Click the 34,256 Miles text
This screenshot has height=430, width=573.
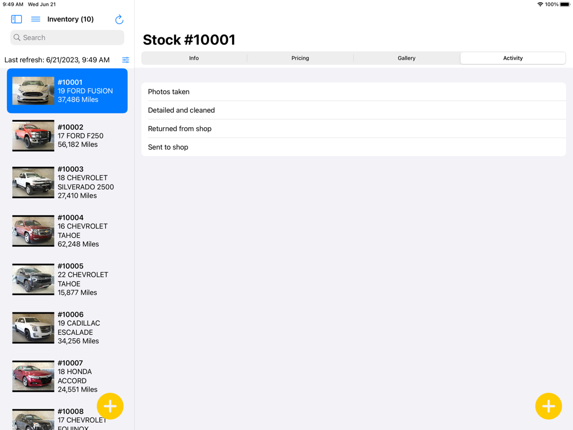(x=78, y=341)
